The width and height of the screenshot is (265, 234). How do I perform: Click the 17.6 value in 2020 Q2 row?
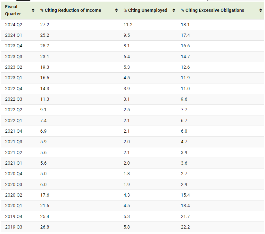pyautogui.click(x=45, y=195)
